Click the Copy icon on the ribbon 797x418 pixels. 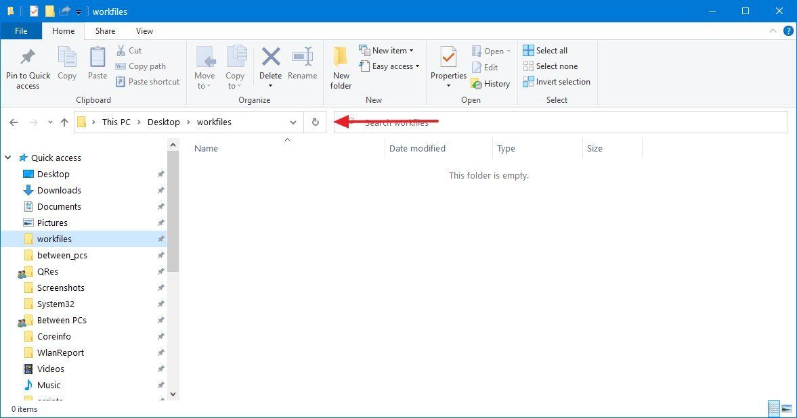66,64
